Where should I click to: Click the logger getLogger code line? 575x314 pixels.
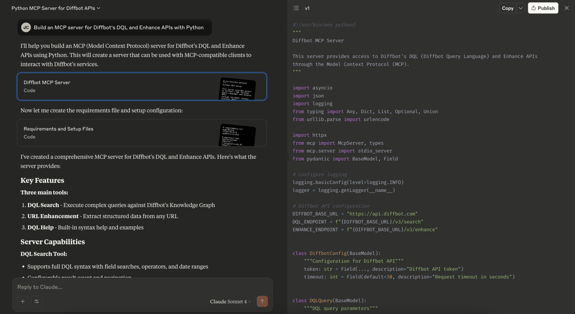pyautogui.click(x=344, y=190)
